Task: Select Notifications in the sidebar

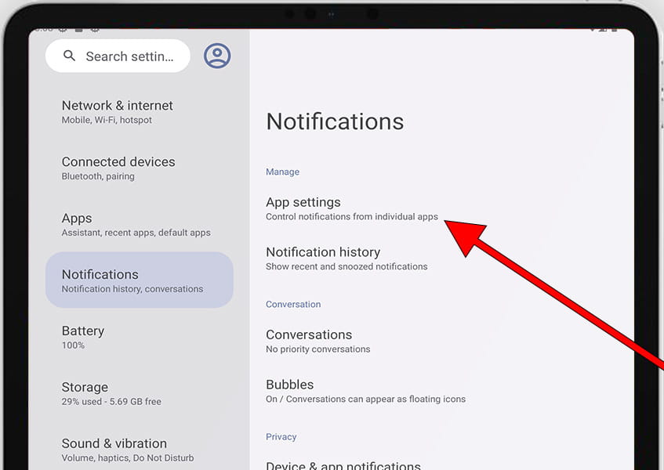Action: [139, 280]
